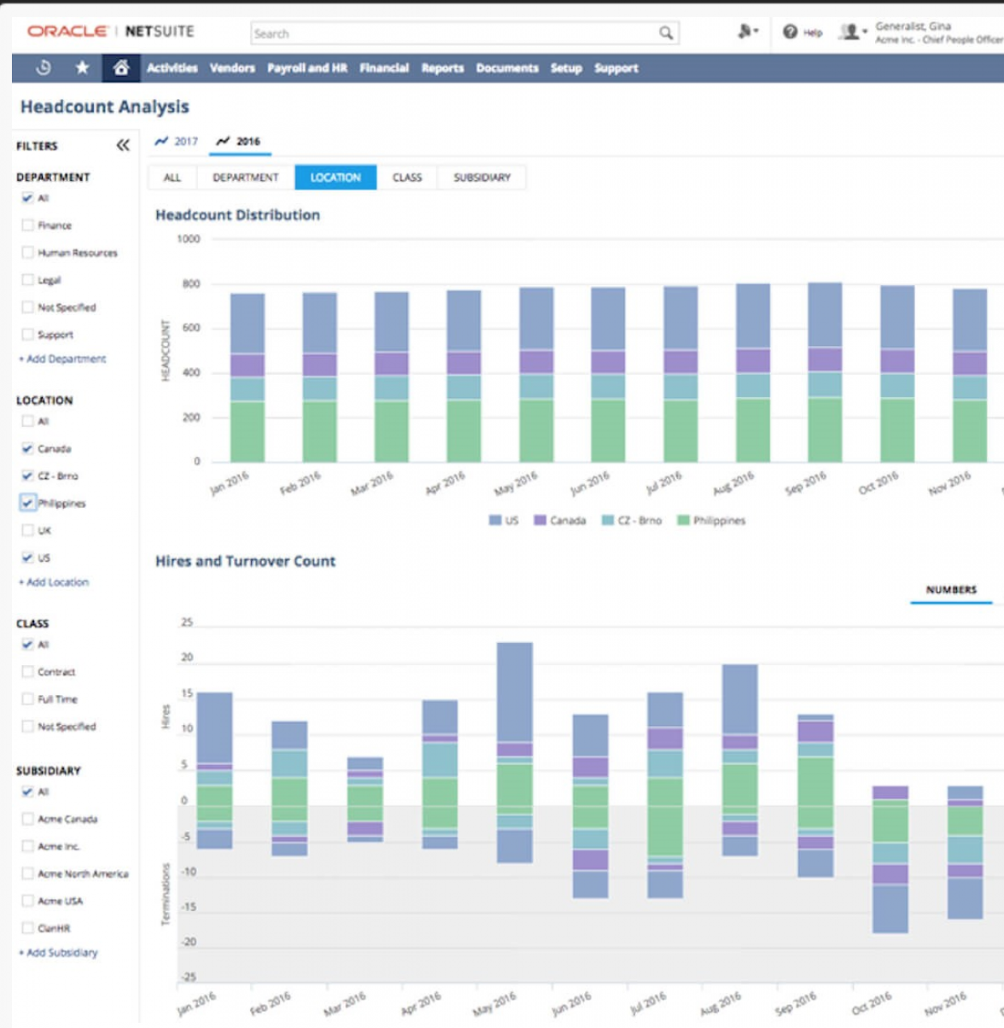Check the Full Time class checkbox
Viewport: 1004px width, 1028px height.
point(28,699)
